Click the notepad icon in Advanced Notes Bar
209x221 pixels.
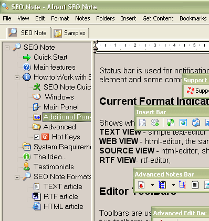pos(195,185)
